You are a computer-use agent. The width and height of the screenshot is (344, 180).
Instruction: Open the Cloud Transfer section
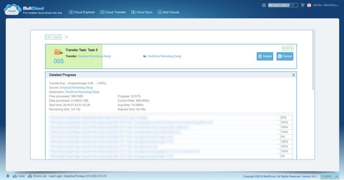pos(113,12)
